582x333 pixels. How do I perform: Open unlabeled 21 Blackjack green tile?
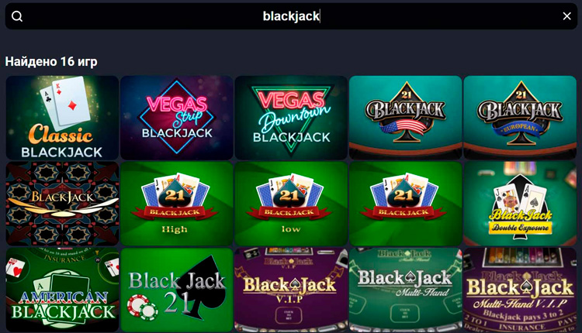(x=405, y=204)
